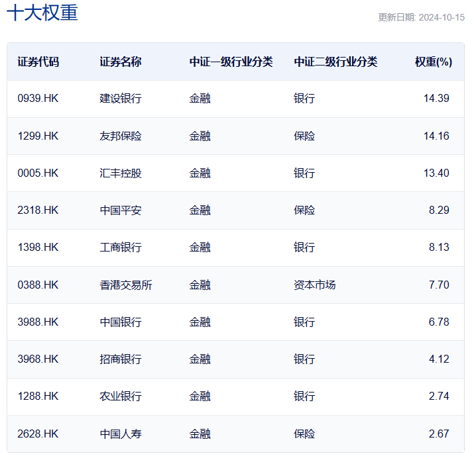The height and width of the screenshot is (464, 474).
Task: Select the name 中国银行
Action: pos(121,322)
